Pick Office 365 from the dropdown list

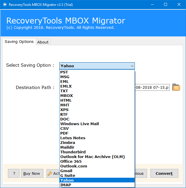click(x=71, y=161)
